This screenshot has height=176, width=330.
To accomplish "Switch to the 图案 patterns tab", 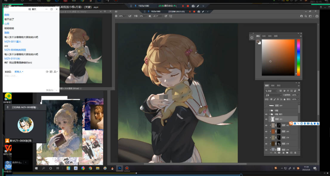I will [276, 36].
